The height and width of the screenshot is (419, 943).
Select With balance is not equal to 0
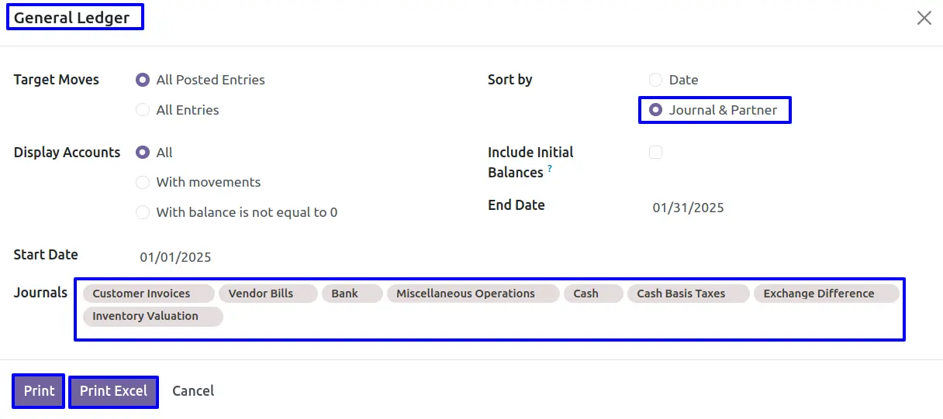point(143,212)
